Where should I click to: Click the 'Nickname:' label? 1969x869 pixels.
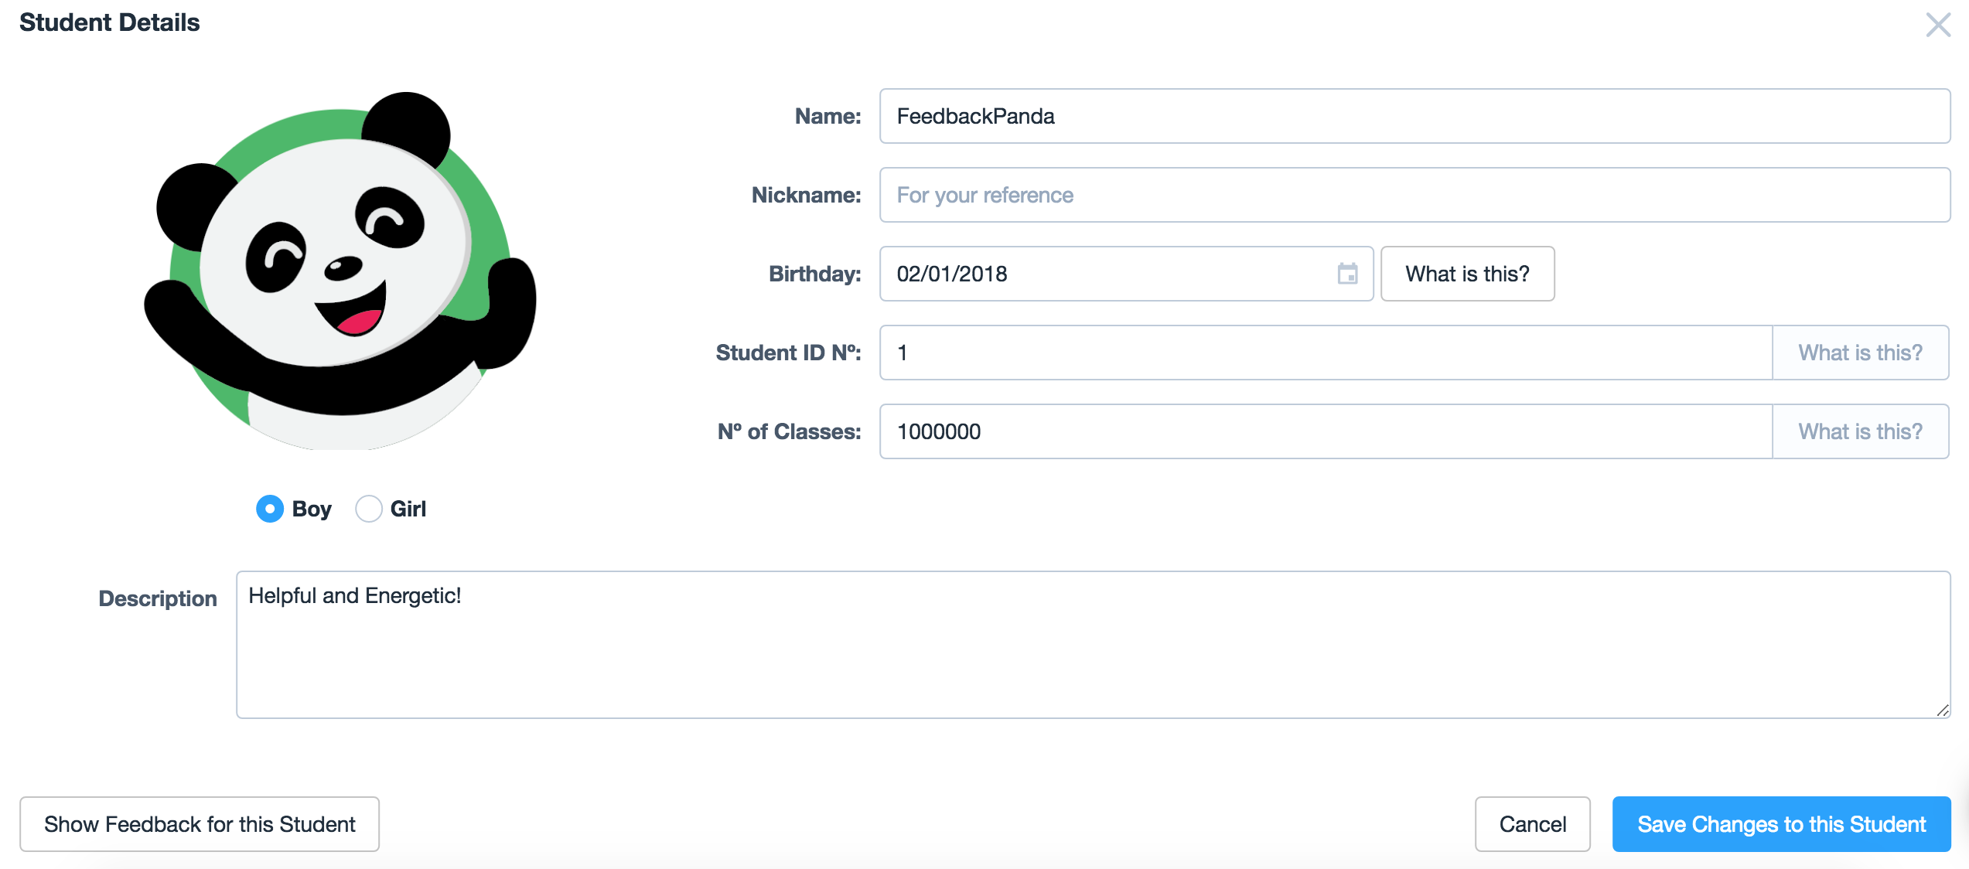pos(806,195)
